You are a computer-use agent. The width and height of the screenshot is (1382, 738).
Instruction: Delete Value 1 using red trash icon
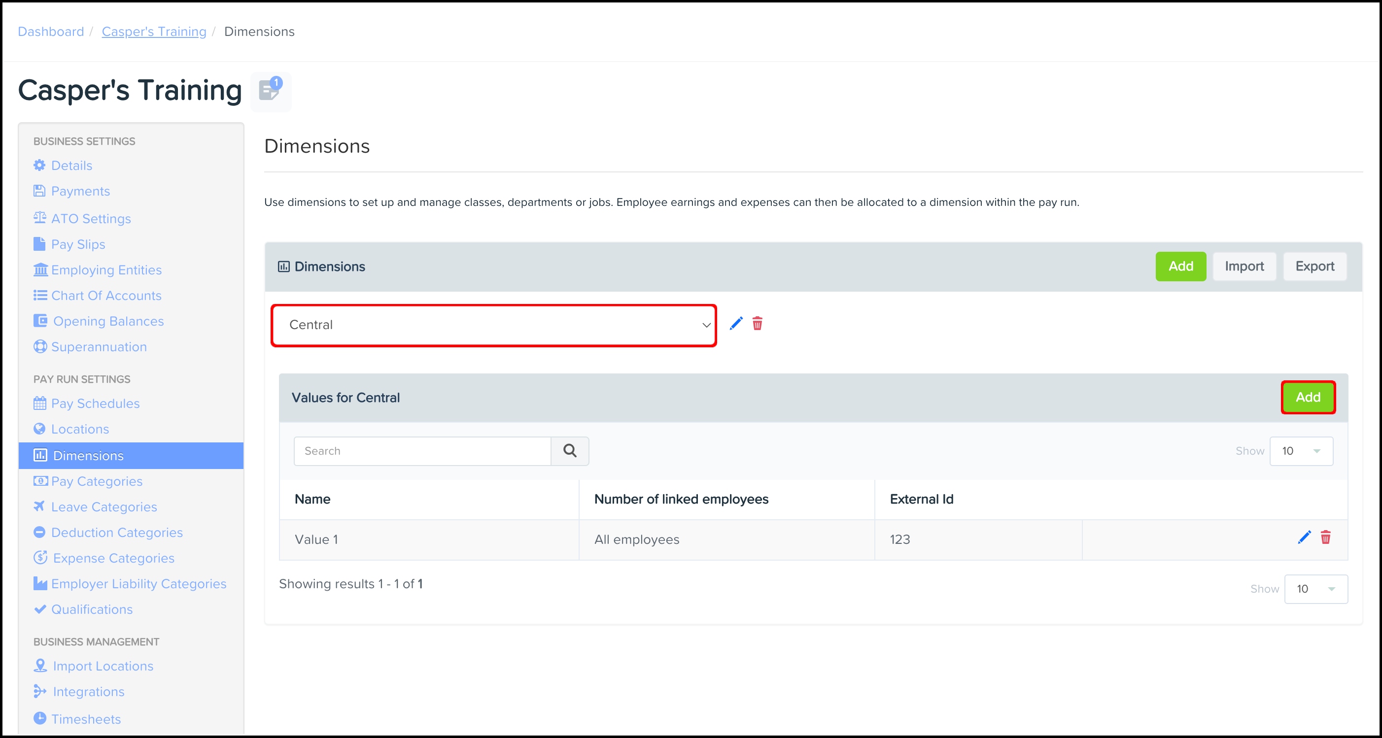click(1325, 537)
